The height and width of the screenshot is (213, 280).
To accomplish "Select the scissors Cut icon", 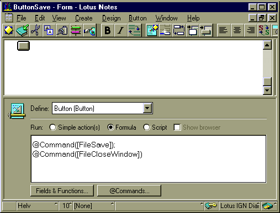I will (x=35, y=30).
